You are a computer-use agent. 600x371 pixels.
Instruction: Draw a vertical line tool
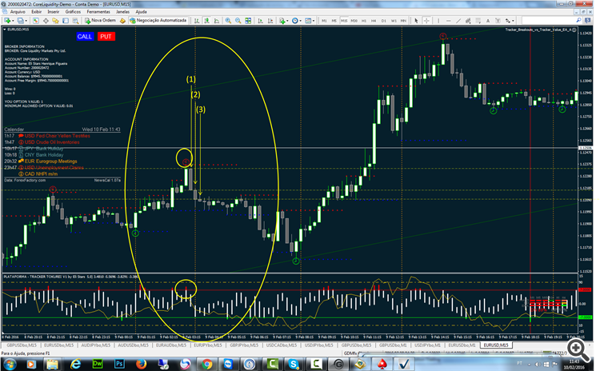tap(438, 21)
